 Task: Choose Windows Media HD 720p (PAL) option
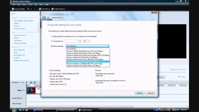tap(88, 57)
